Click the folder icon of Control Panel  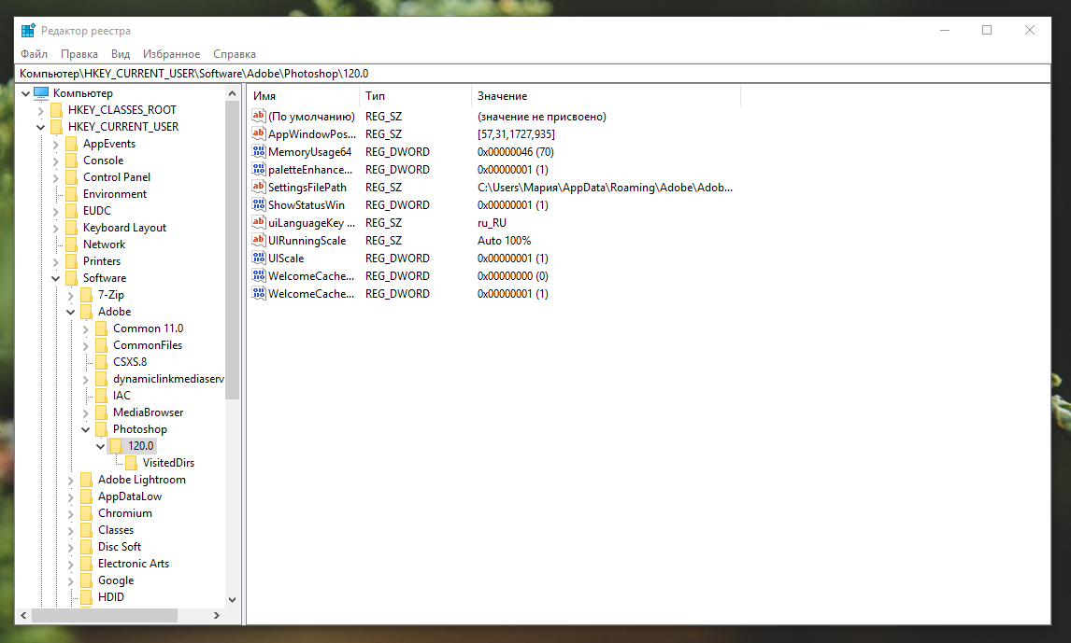72,177
